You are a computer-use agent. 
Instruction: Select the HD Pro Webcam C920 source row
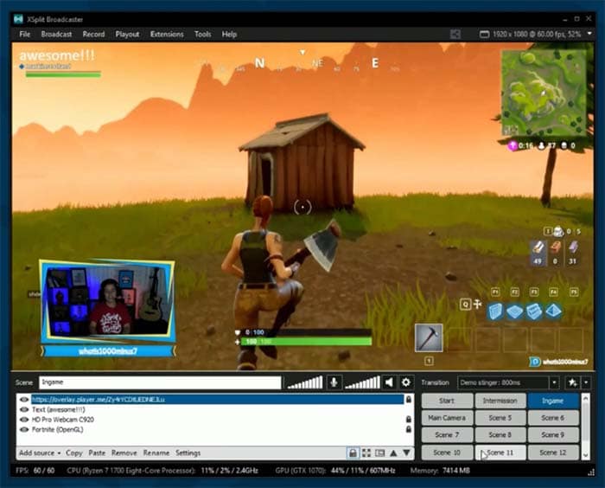pos(216,420)
